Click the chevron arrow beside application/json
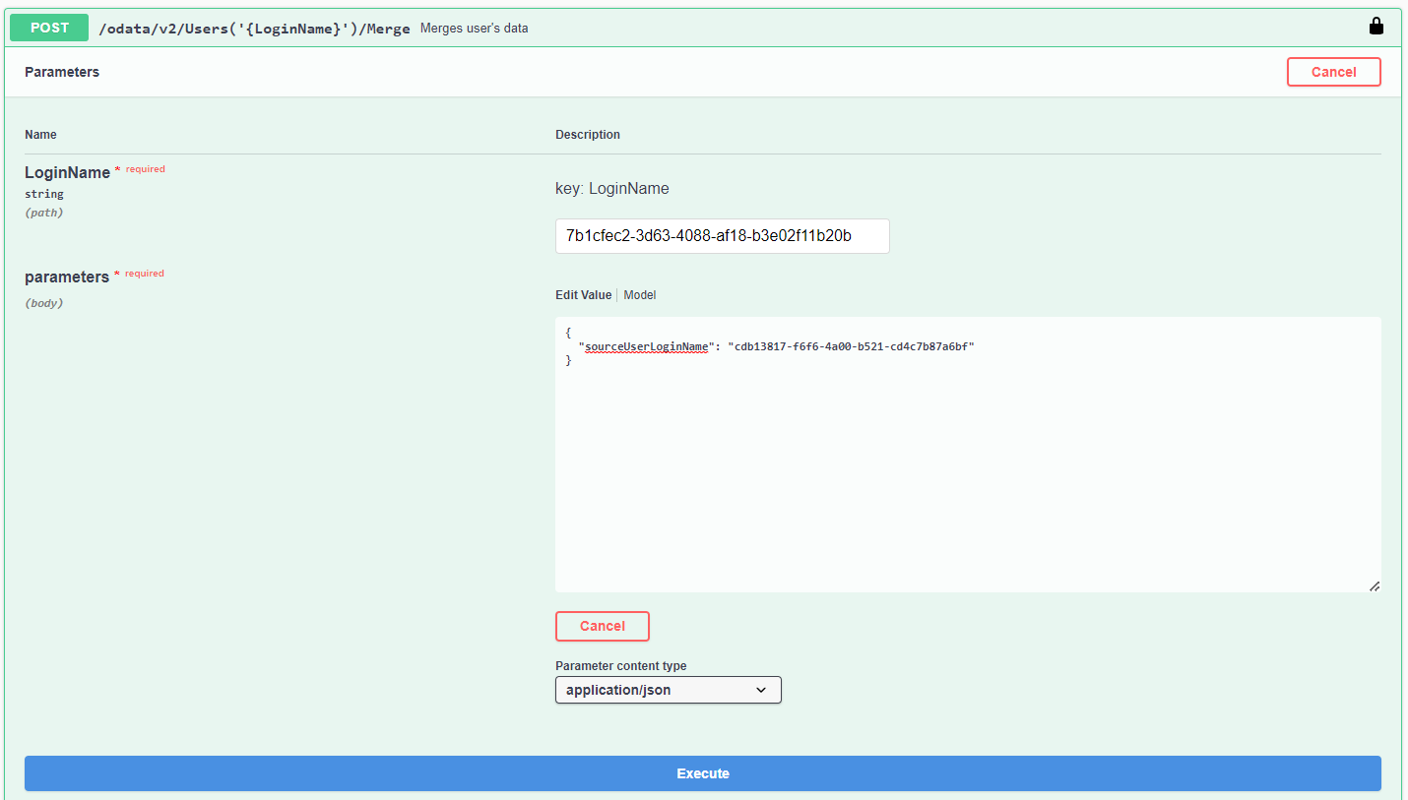 tap(761, 690)
